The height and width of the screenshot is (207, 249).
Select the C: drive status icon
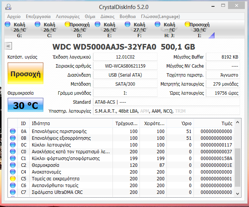pos(37,24)
